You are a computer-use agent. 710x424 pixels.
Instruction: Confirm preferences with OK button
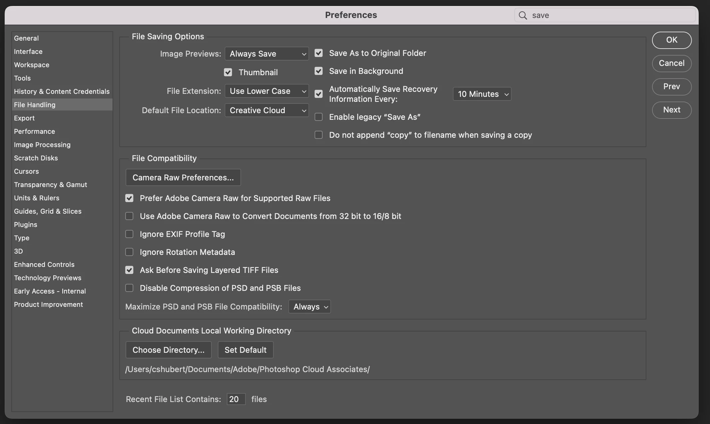point(671,40)
